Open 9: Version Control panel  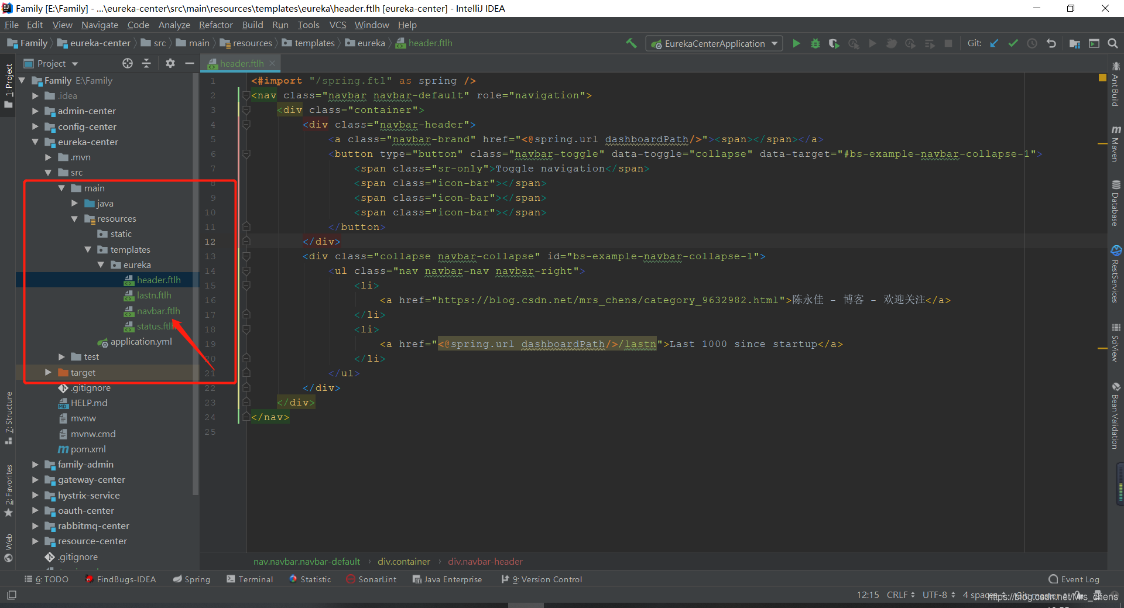[542, 579]
